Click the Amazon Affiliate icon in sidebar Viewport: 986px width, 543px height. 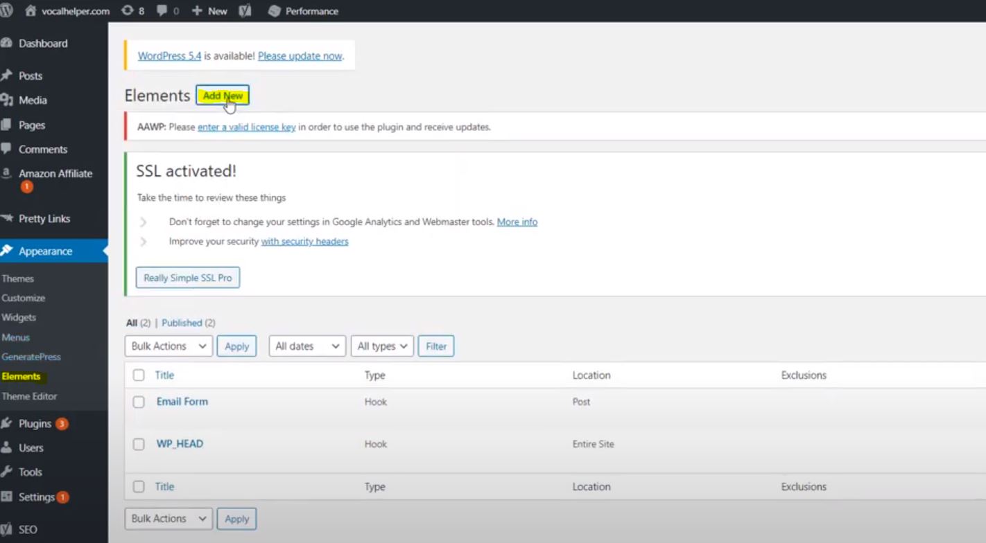coord(7,173)
